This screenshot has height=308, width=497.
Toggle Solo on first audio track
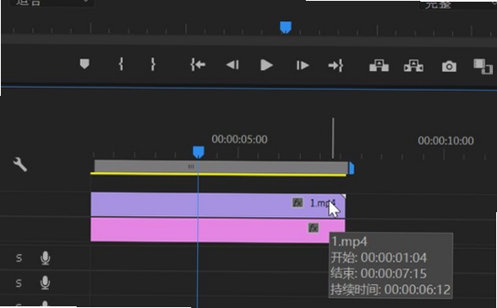click(19, 258)
